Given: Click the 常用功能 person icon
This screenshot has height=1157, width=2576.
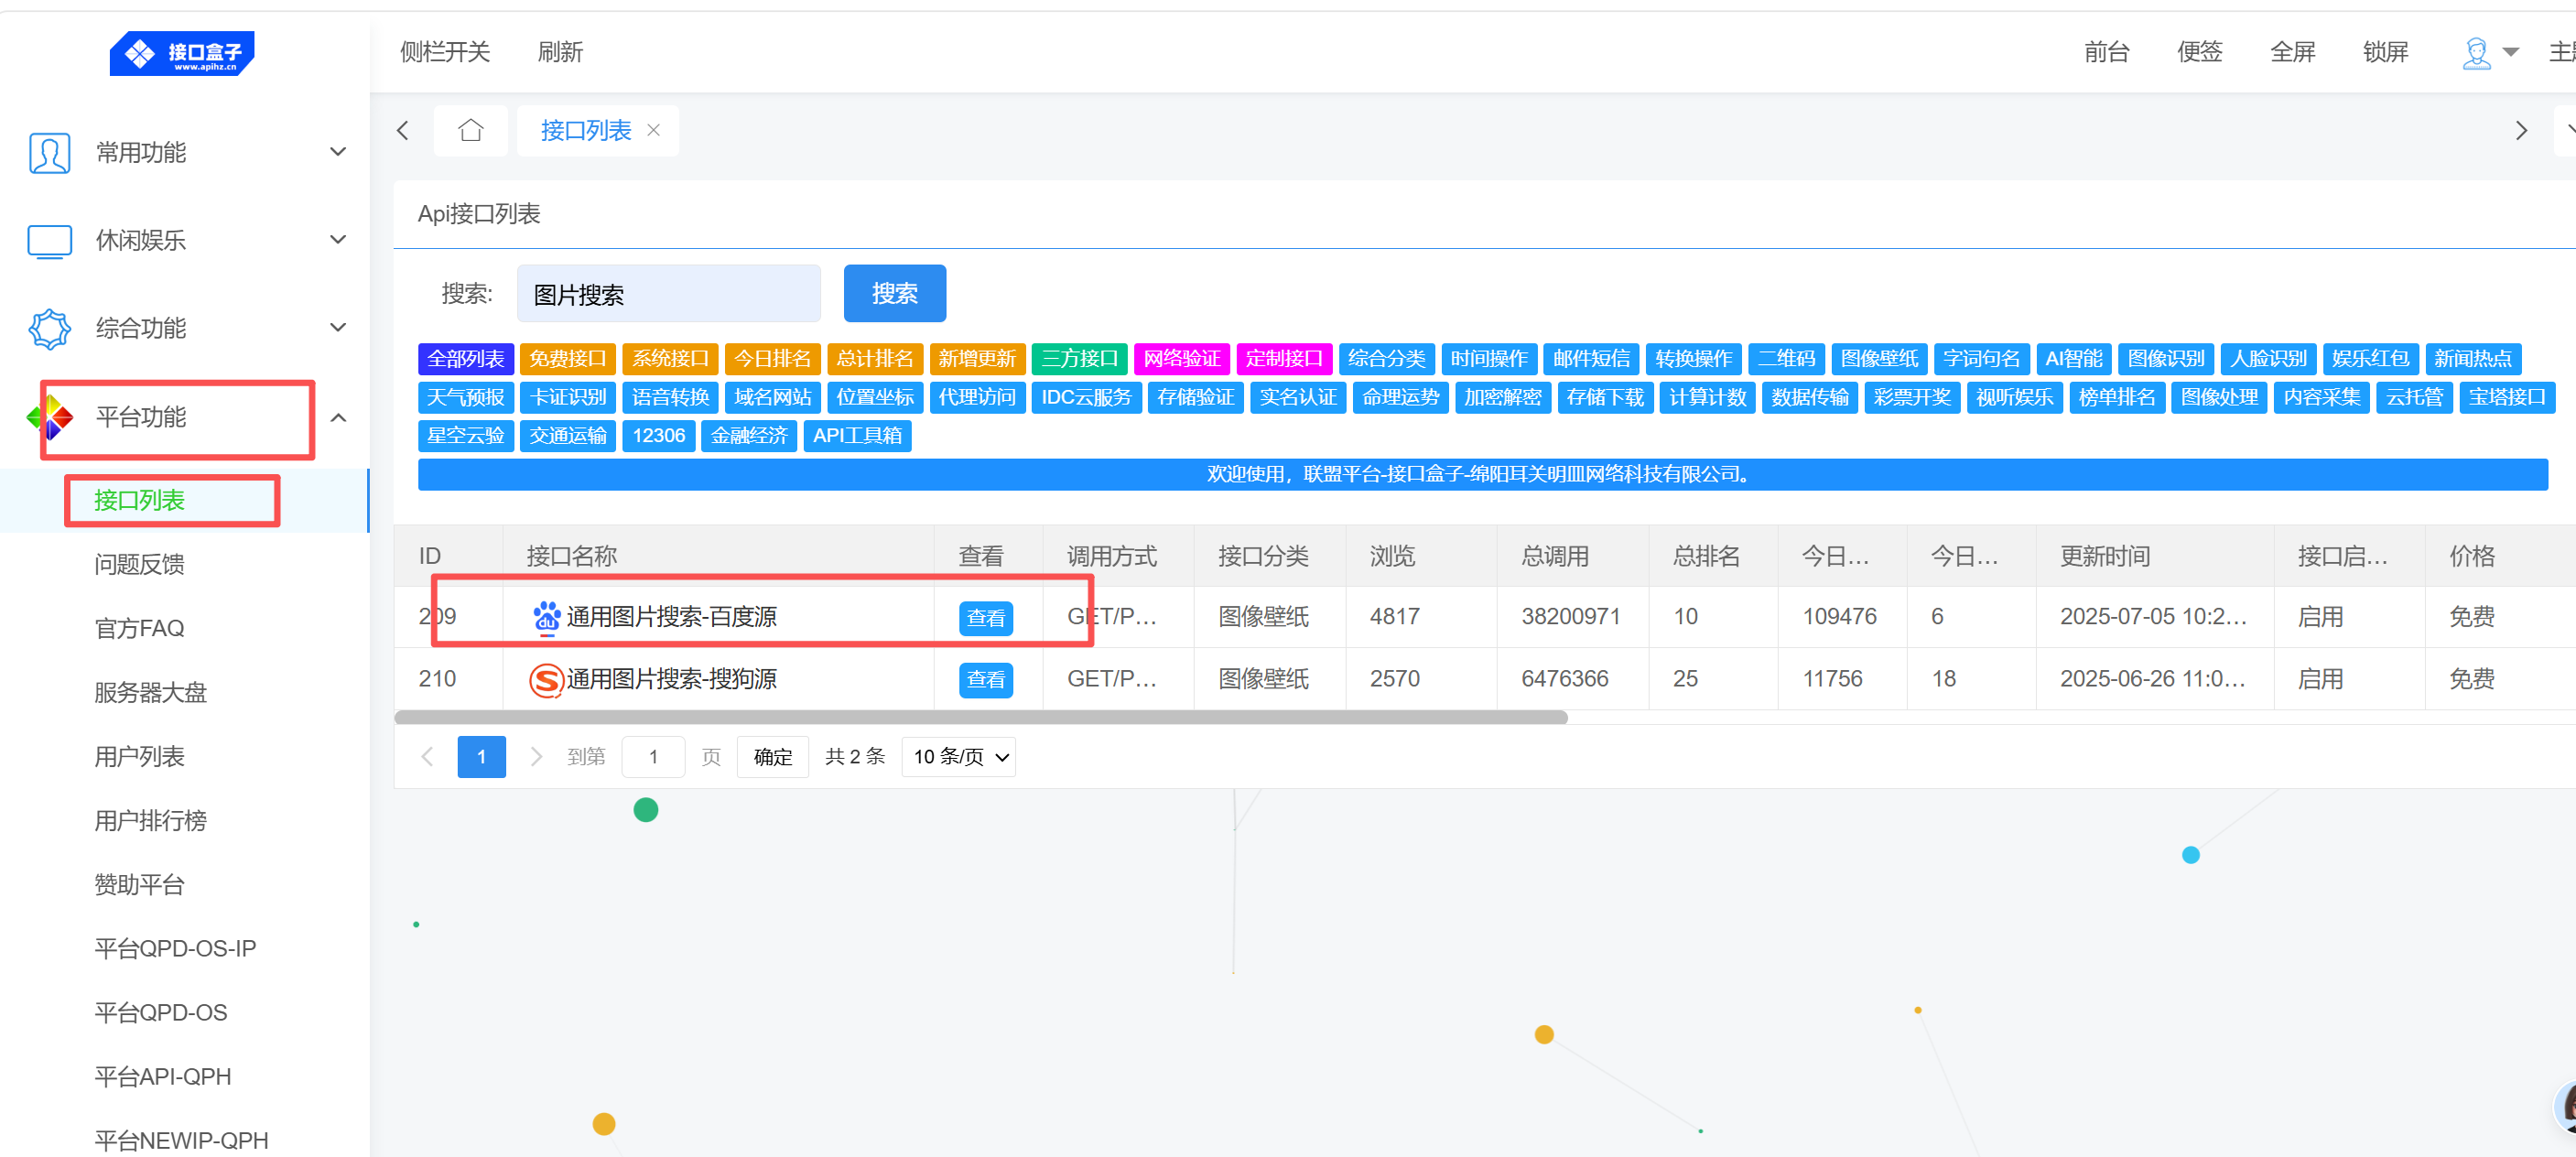Looking at the screenshot, I should coord(49,153).
